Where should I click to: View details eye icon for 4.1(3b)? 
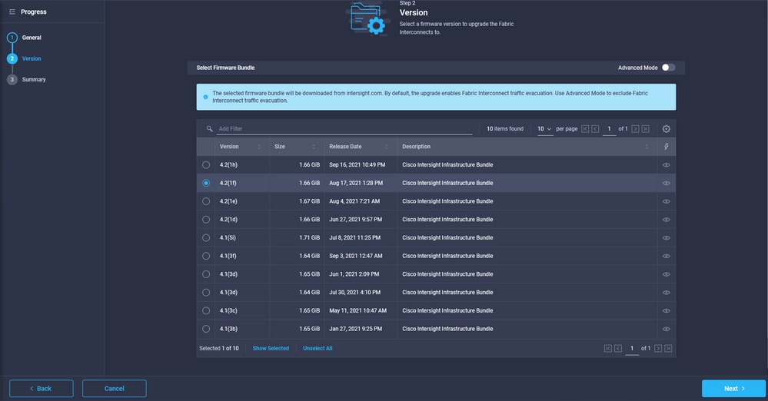pos(666,329)
